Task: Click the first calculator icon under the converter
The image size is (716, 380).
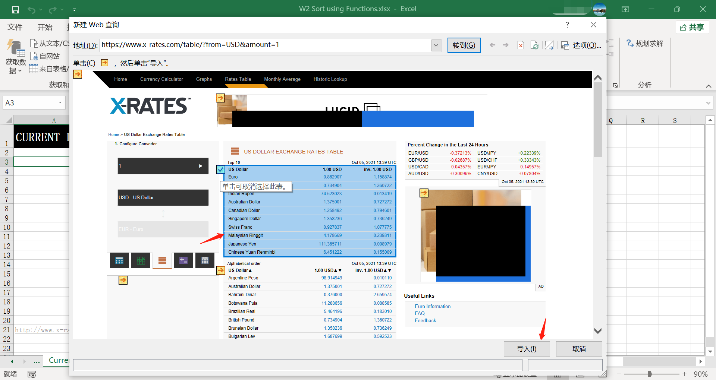Action: pyautogui.click(x=119, y=260)
